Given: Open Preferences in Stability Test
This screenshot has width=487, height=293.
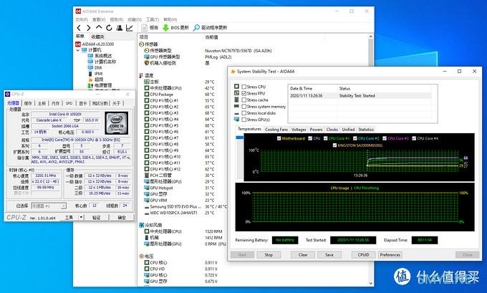Looking at the screenshot, I should tap(390, 255).
